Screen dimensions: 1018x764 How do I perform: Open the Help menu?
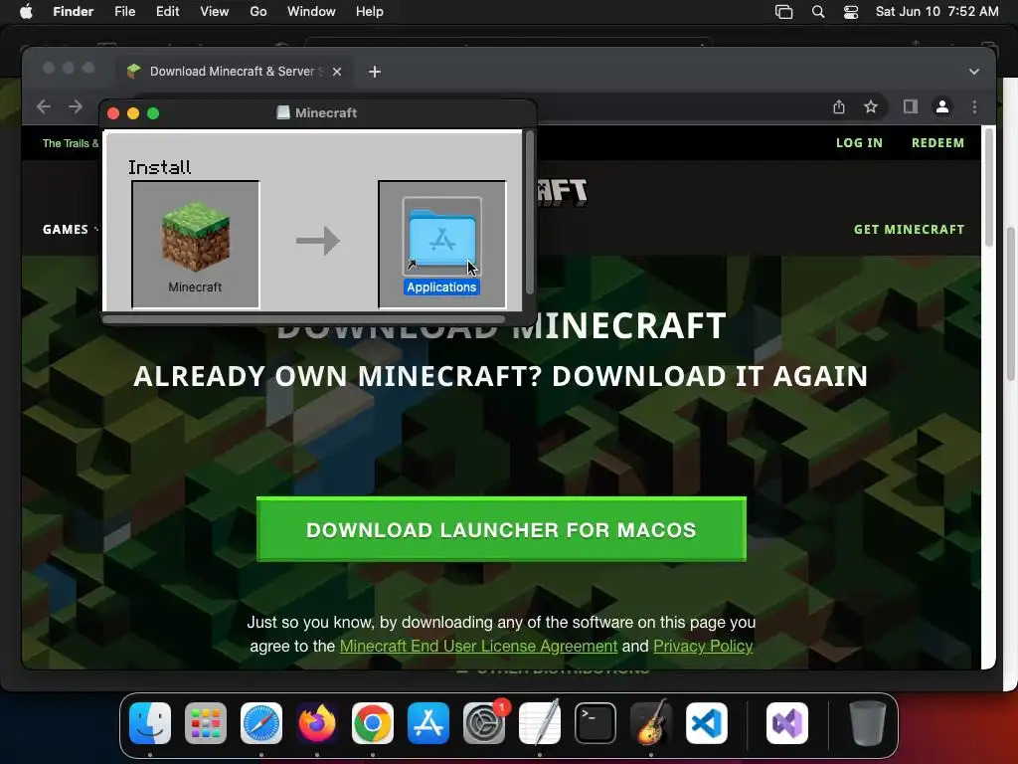(x=370, y=12)
